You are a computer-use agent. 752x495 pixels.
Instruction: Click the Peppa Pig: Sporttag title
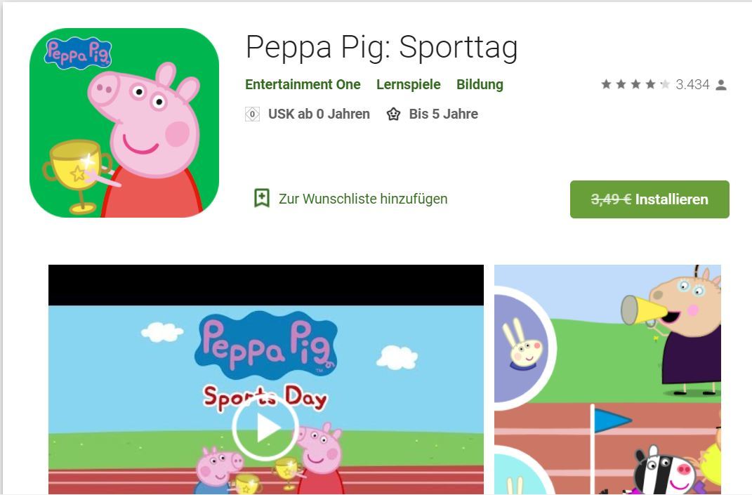(x=382, y=48)
